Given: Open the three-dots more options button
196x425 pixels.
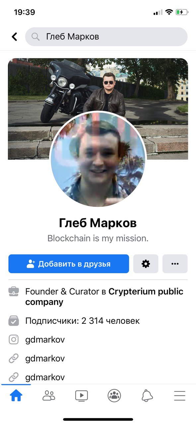Looking at the screenshot, I should 175,264.
